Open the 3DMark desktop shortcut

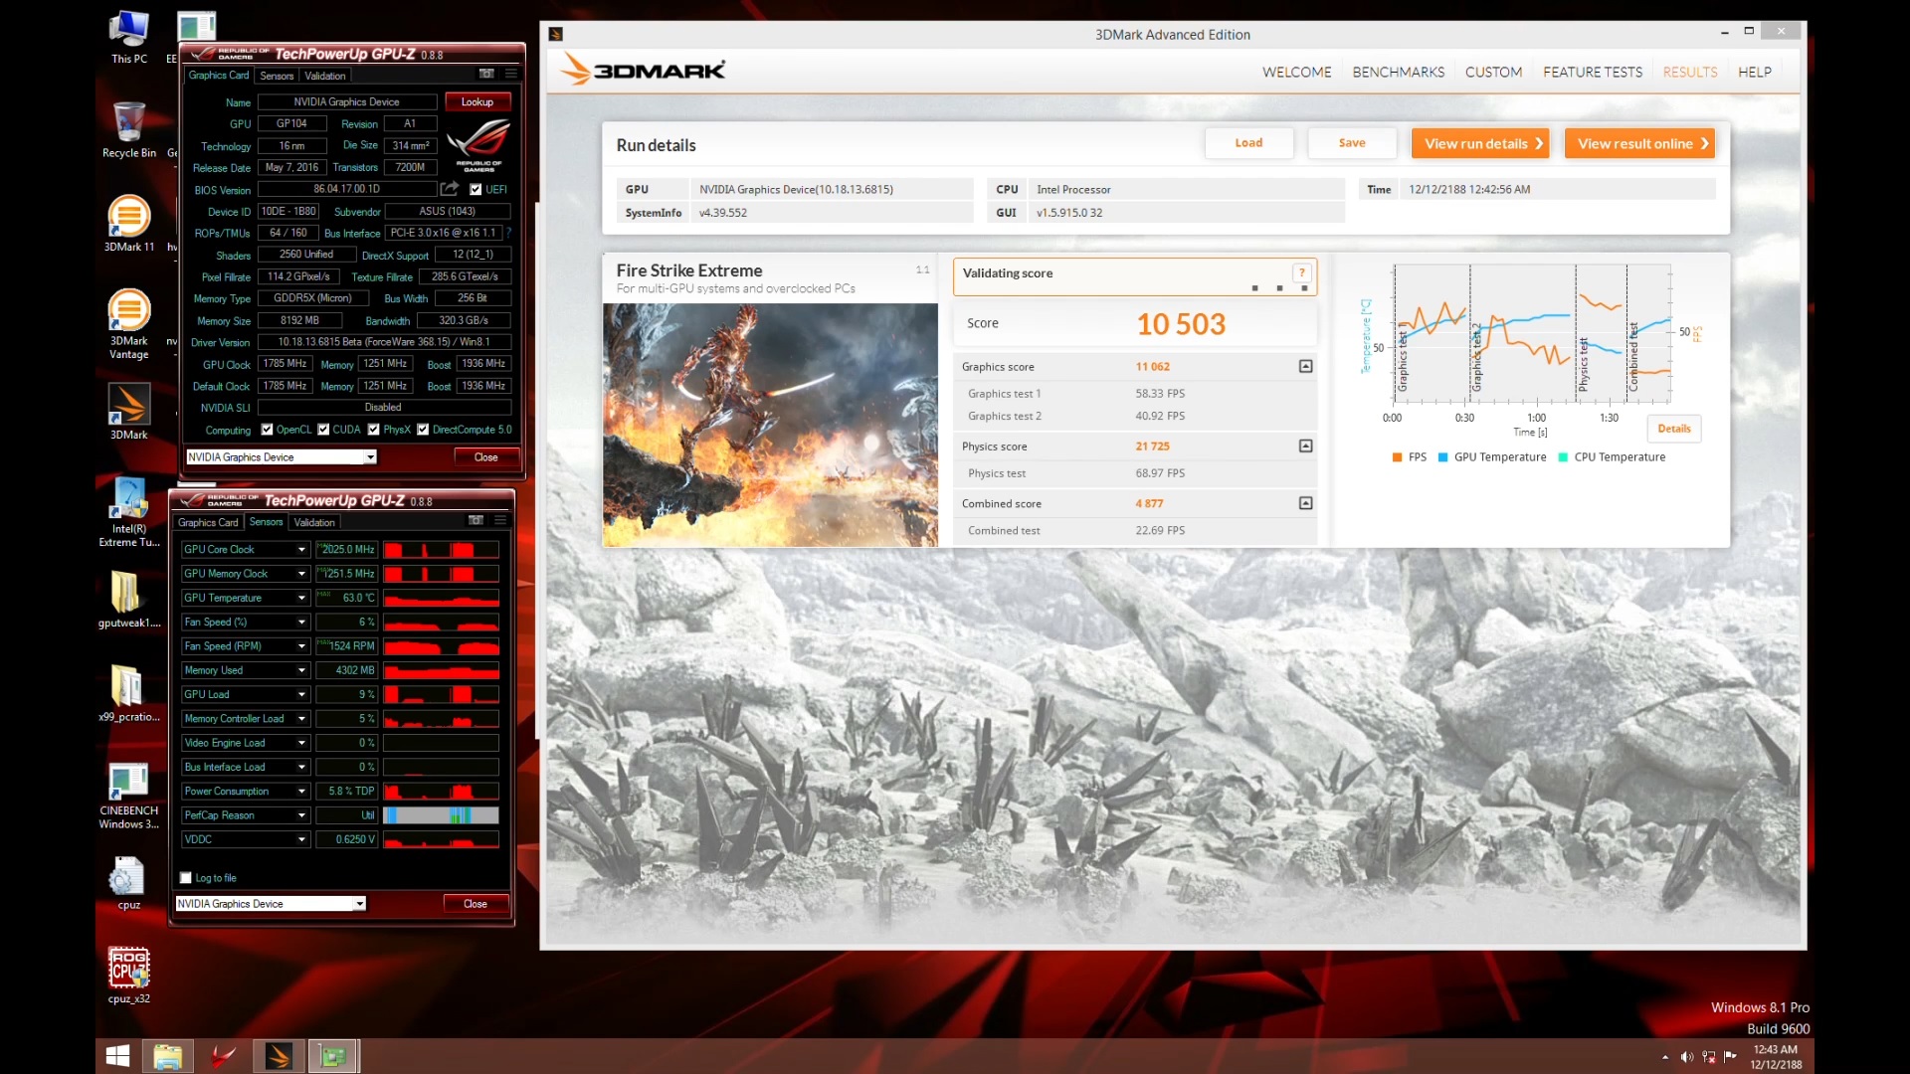[x=129, y=411]
